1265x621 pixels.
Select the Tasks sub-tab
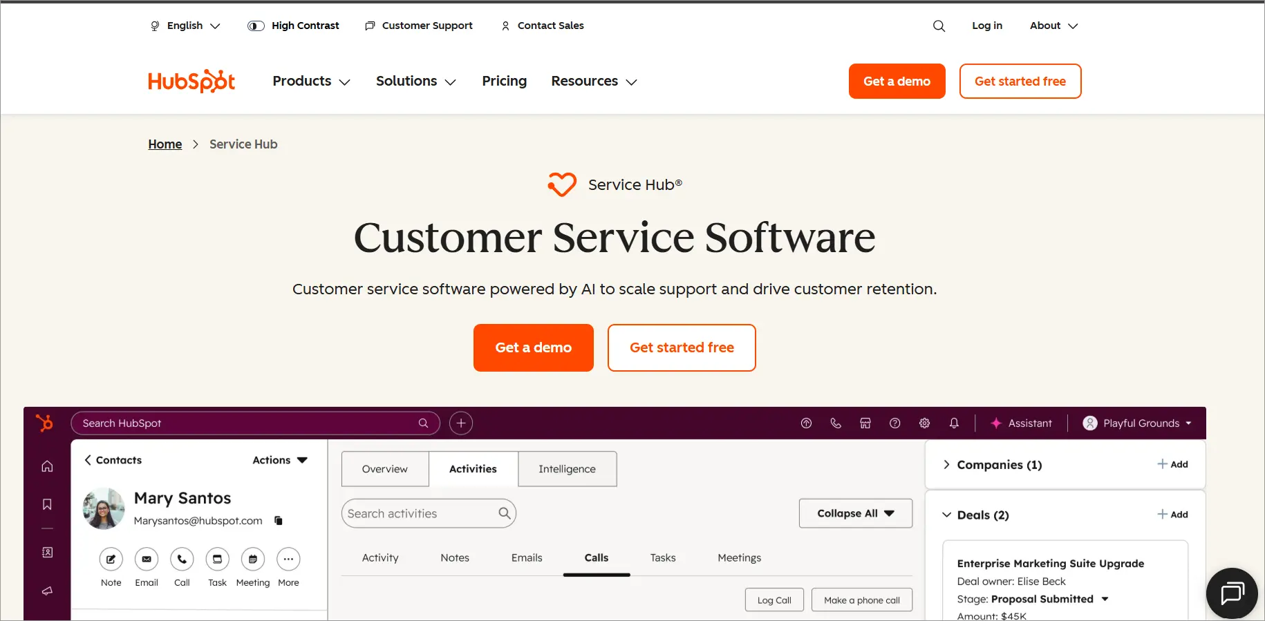(x=663, y=557)
